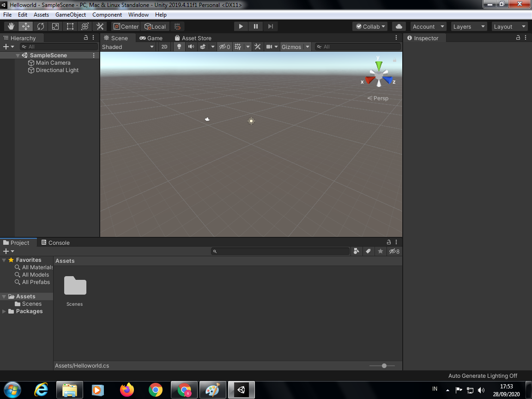Expand the Packages folder

click(4, 311)
